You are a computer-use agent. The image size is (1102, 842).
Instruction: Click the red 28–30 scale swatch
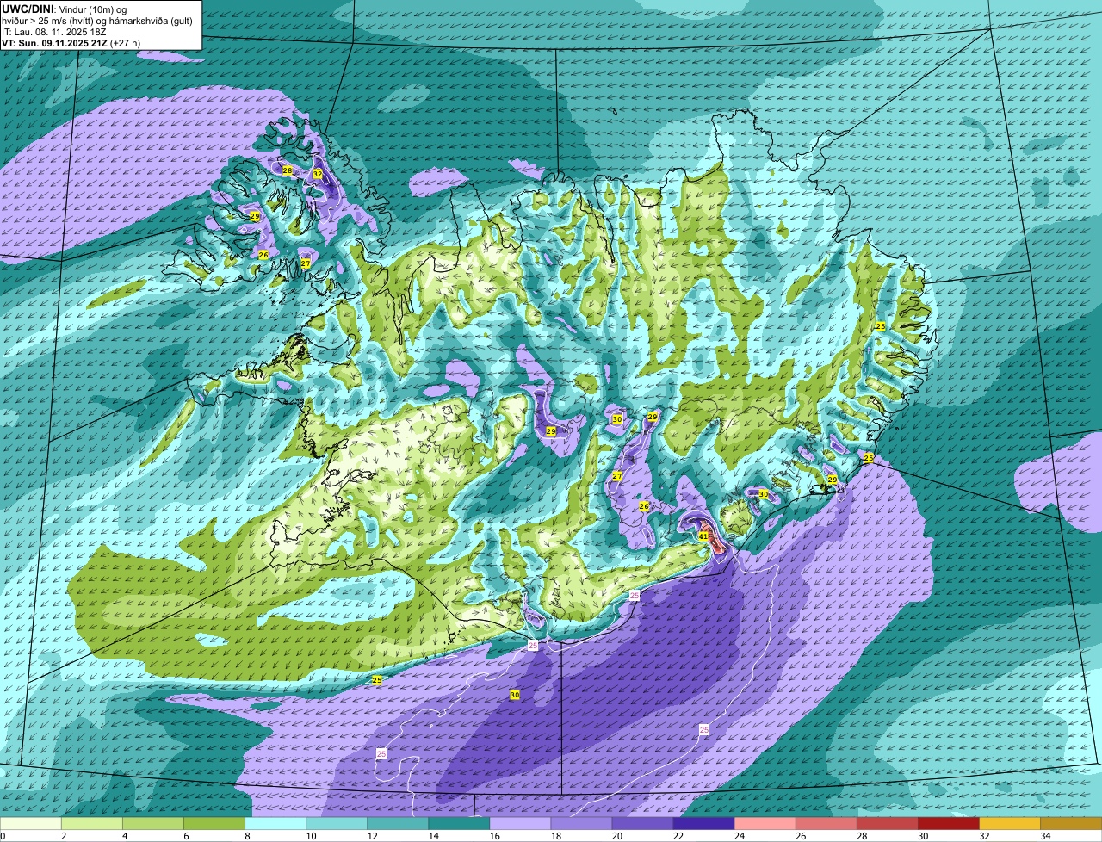(x=887, y=824)
